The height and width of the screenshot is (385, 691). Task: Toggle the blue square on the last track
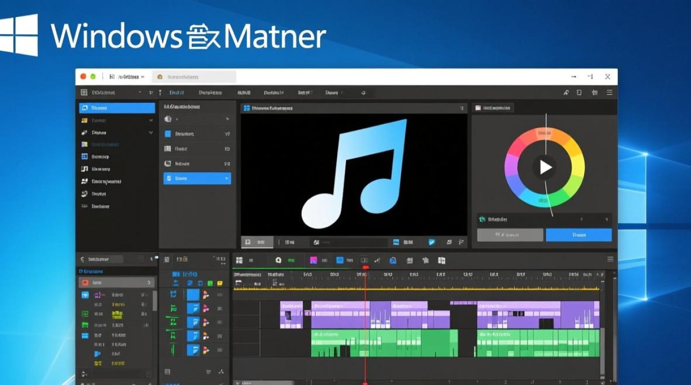[193, 350]
